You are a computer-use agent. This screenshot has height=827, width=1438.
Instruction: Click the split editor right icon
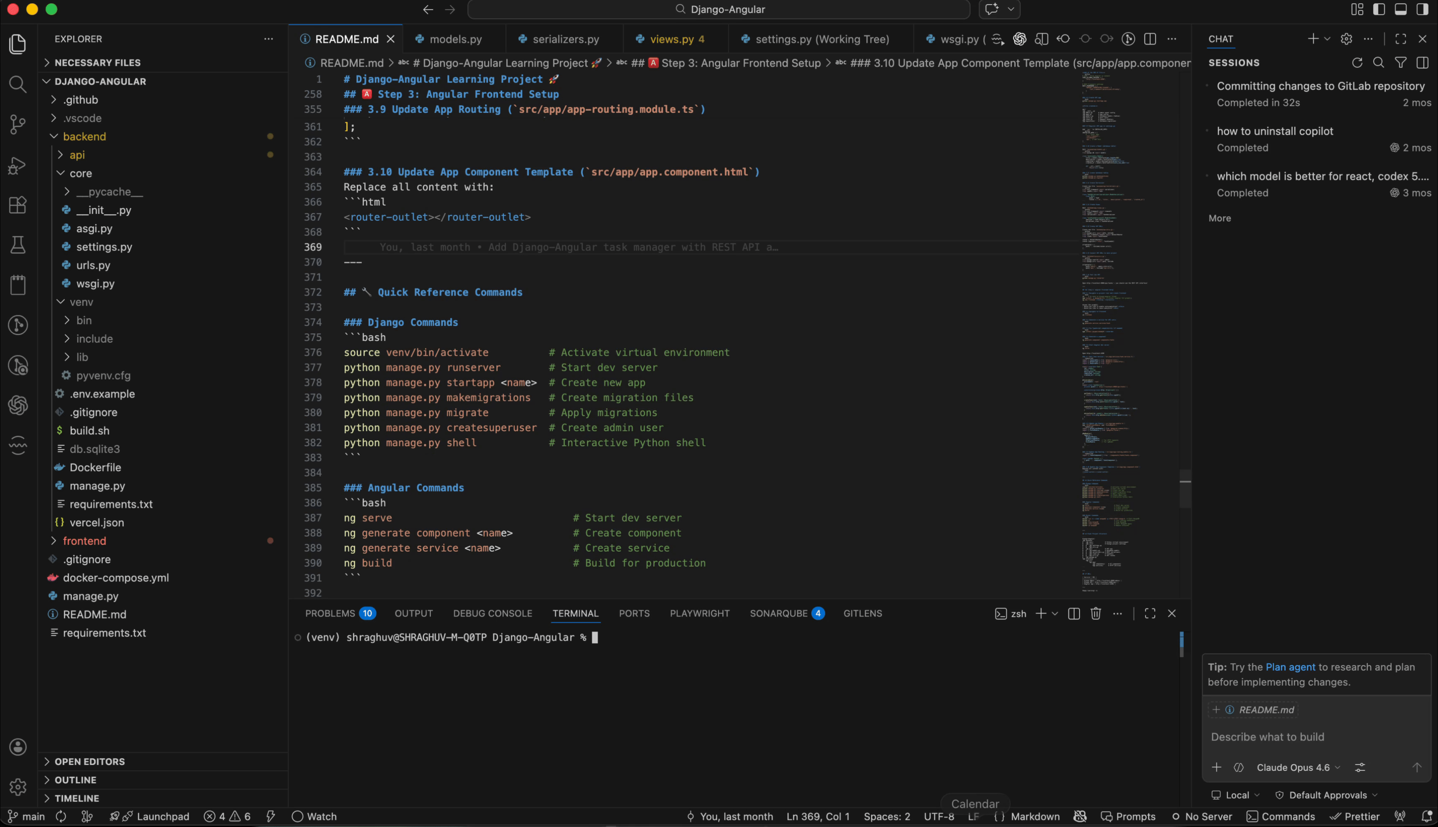point(1150,38)
